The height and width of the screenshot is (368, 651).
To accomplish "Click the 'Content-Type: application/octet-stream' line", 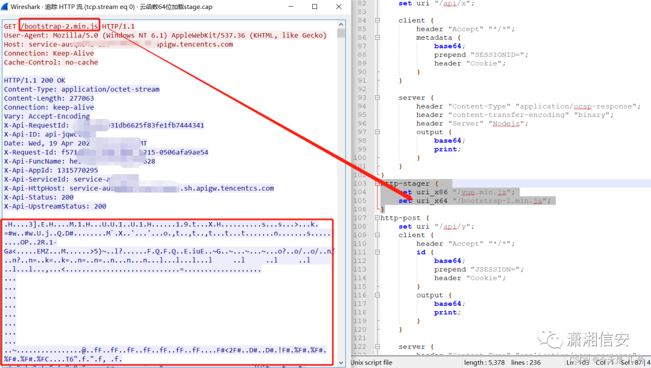I will (x=82, y=89).
